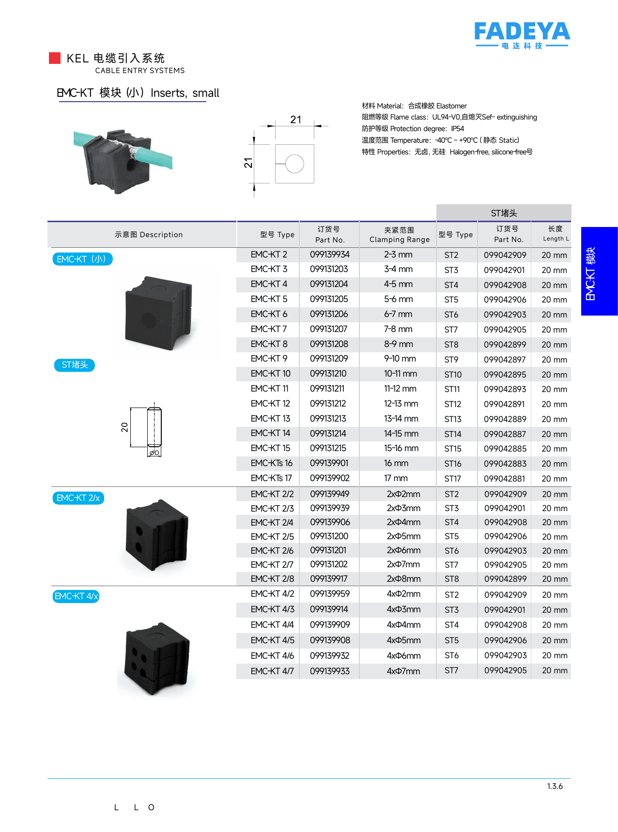Click the ST10 plug type cell
Viewport: 618px width, 832px height.
click(x=453, y=375)
